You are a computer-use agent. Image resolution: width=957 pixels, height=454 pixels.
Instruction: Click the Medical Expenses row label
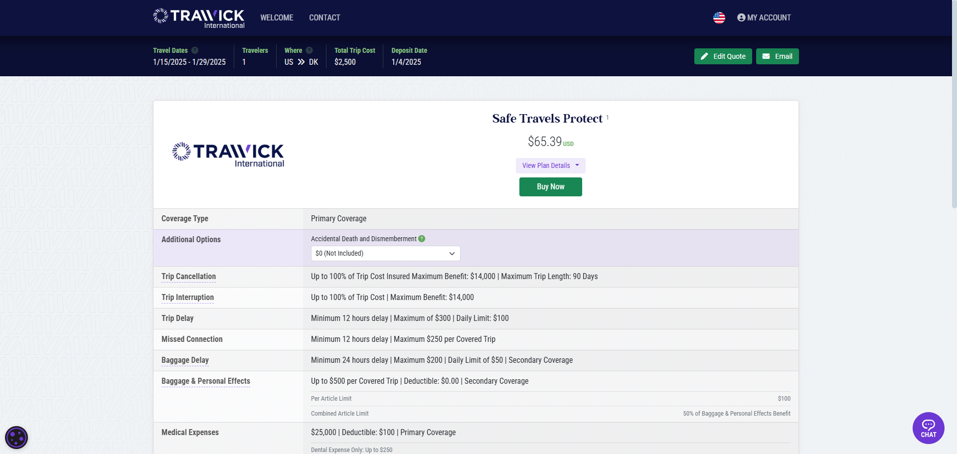[x=190, y=433]
